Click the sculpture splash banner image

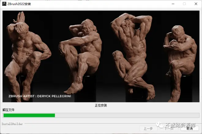101,56
